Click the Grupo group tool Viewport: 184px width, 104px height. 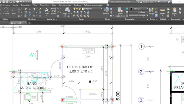(x=152, y=11)
